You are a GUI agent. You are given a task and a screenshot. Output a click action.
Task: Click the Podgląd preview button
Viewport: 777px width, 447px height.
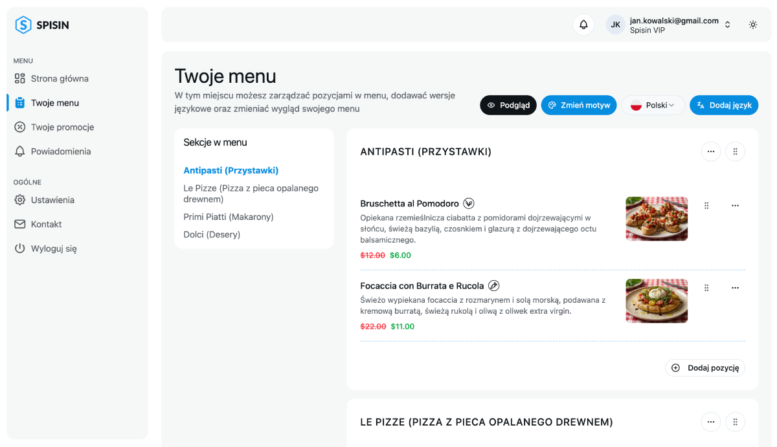508,105
